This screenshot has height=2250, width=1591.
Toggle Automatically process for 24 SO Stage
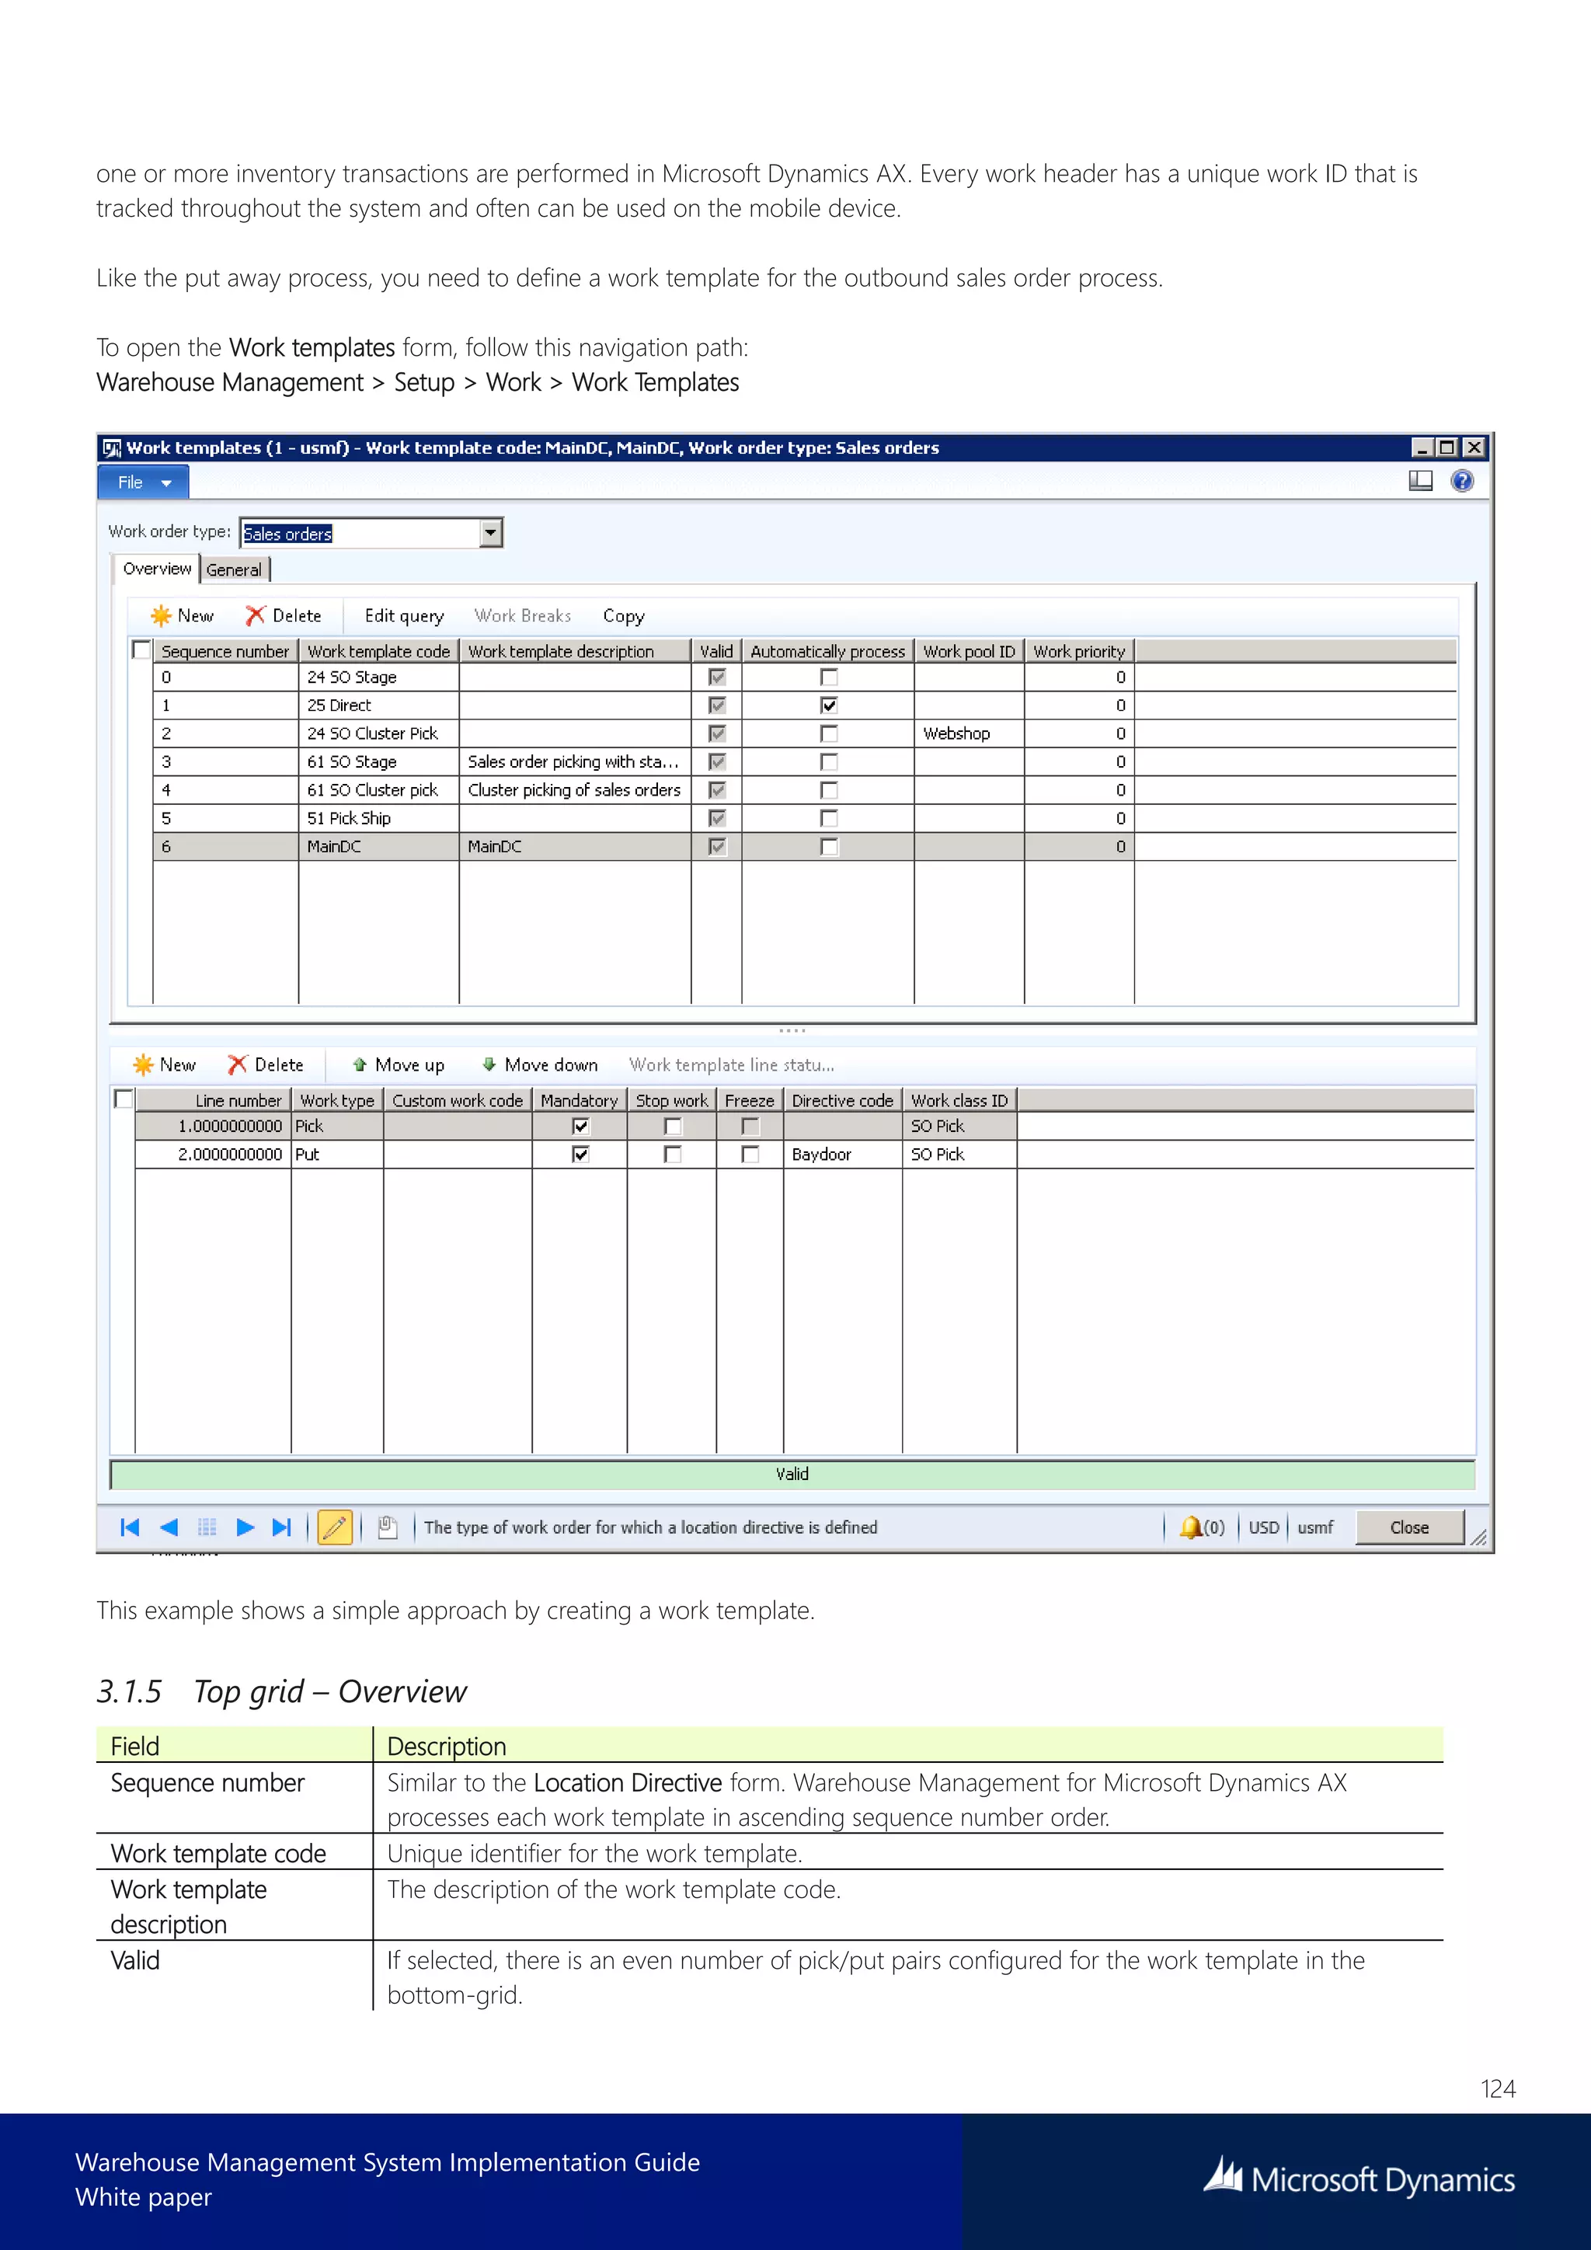point(829,677)
